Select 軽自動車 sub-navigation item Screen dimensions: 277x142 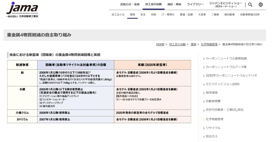point(230,15)
